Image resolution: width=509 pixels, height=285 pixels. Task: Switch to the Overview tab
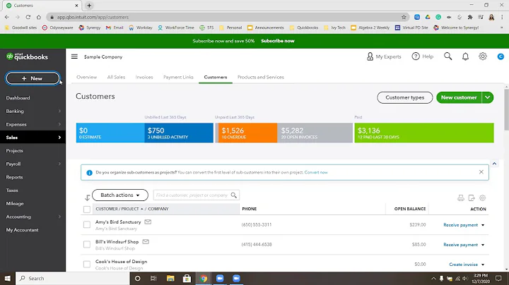tap(87, 77)
